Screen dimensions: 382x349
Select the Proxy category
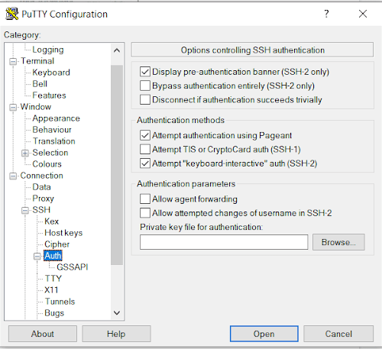point(43,199)
